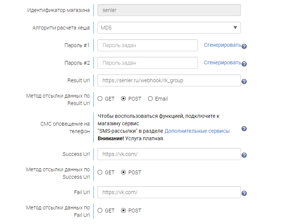Click help icon for SMS notification section
The height and width of the screenshot is (224, 282).
(244, 129)
